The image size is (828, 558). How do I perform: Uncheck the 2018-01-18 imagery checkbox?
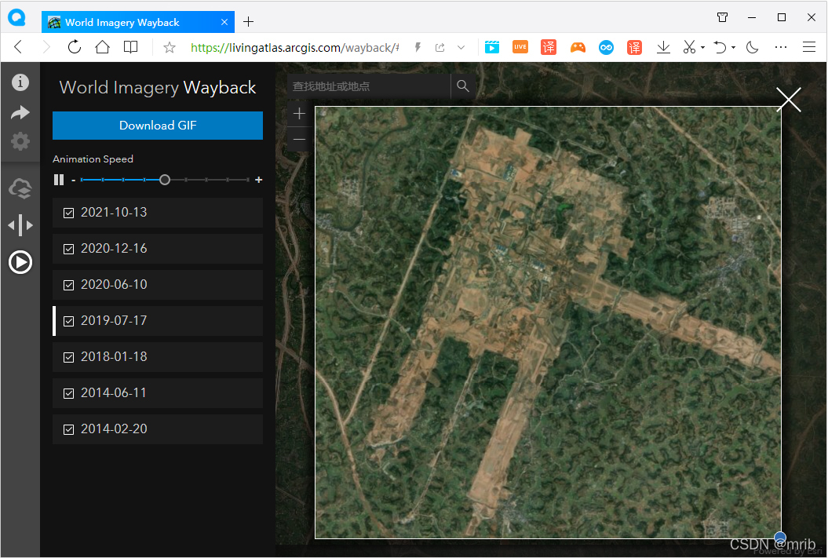(x=68, y=357)
